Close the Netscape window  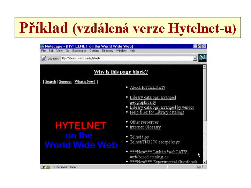click(x=204, y=46)
